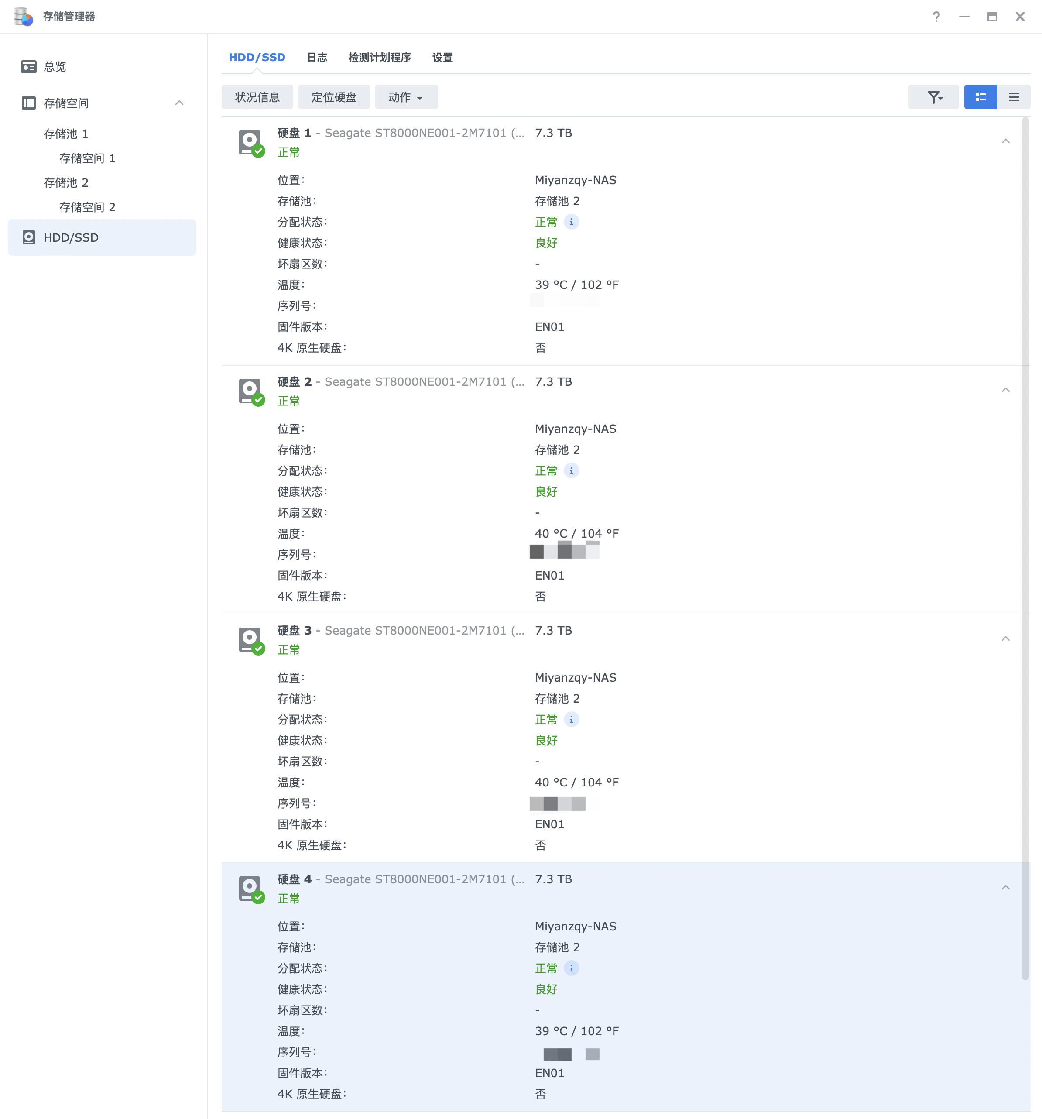Toggle the info icon on 硬盘 2 allocation status
This screenshot has width=1042, height=1119.
572,470
